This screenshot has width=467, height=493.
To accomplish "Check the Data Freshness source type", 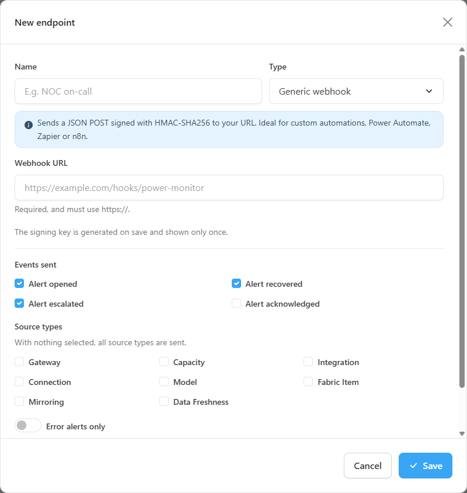I will (164, 401).
